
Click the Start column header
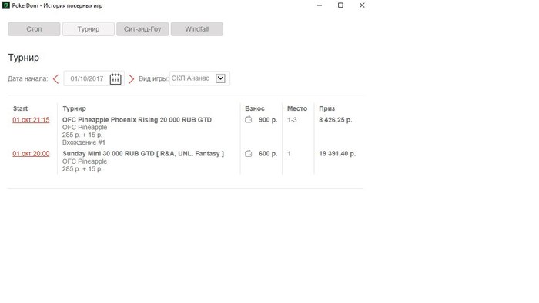pos(20,108)
